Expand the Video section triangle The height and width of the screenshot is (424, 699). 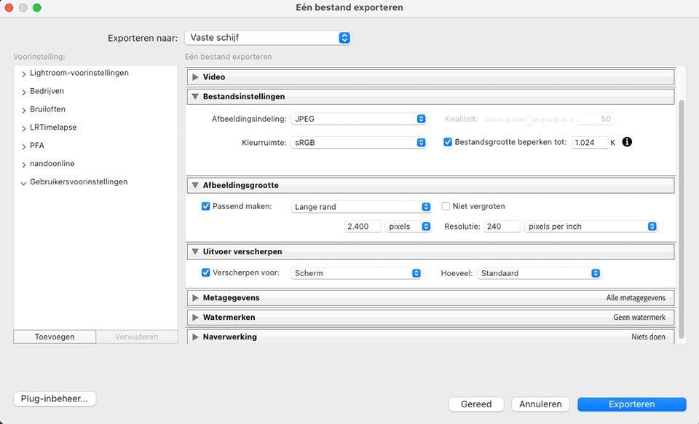(195, 77)
